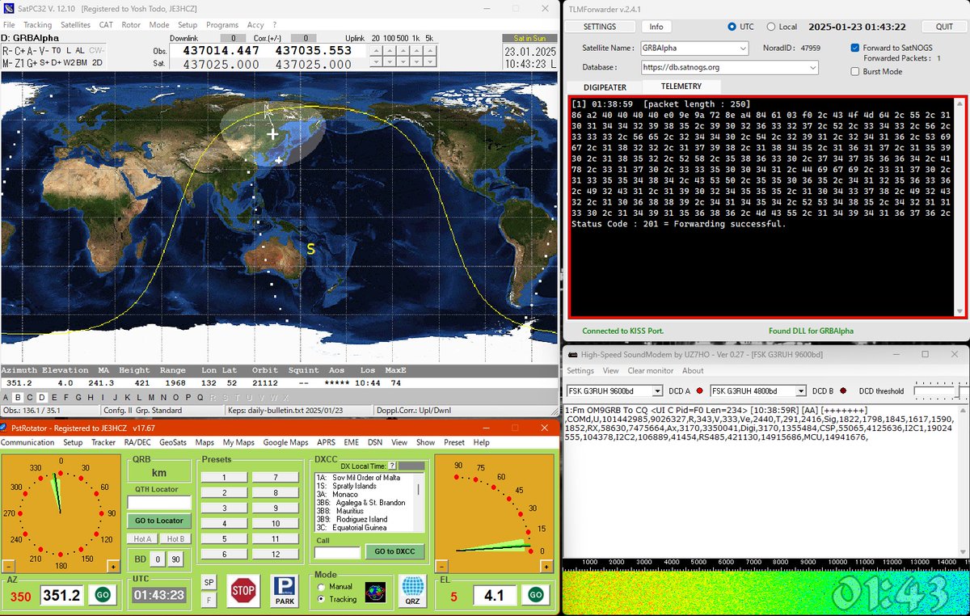Select Tracking mode radio button
This screenshot has height=616, width=970.
(323, 599)
